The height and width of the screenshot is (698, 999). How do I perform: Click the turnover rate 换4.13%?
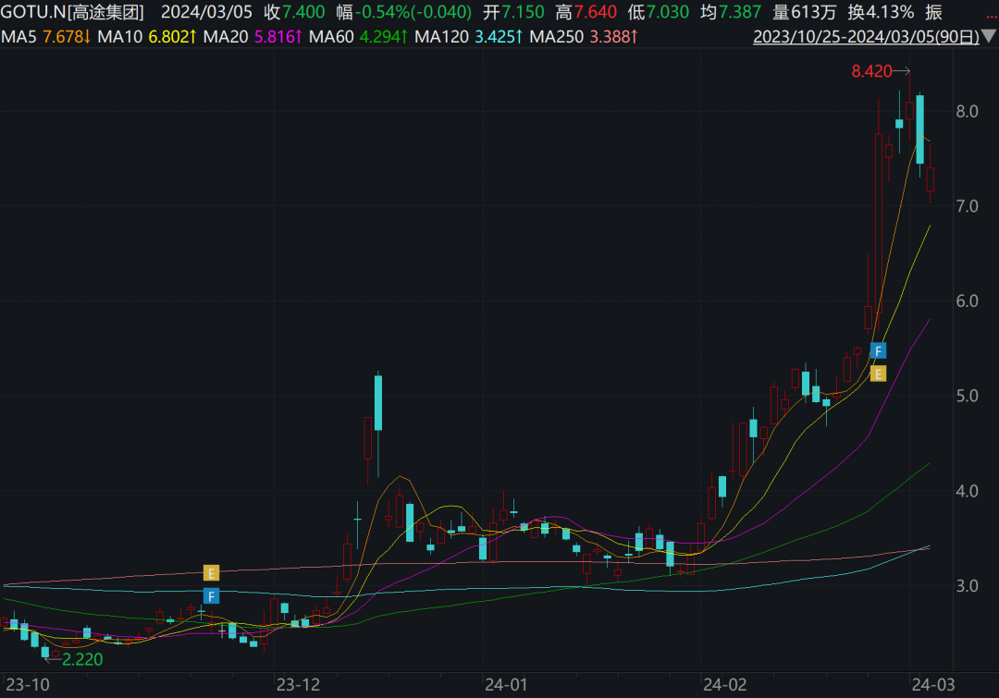(x=881, y=12)
